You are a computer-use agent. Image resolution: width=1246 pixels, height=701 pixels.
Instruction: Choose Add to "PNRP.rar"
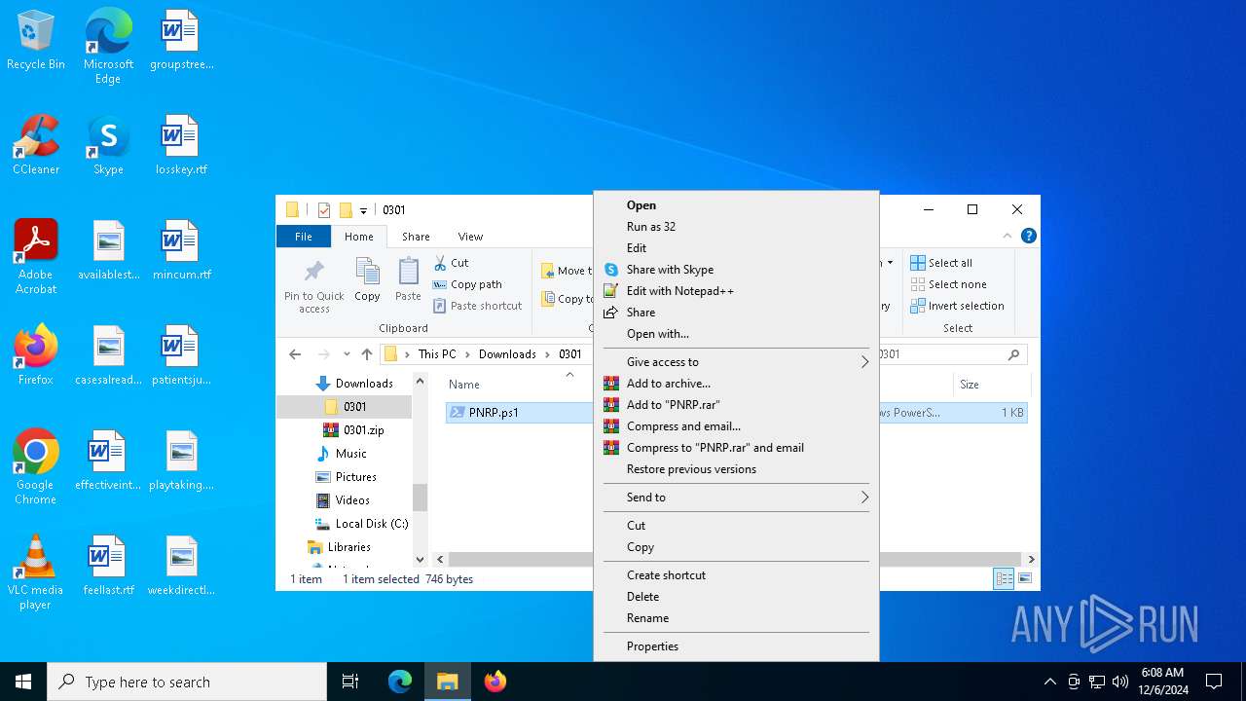[x=736, y=405]
